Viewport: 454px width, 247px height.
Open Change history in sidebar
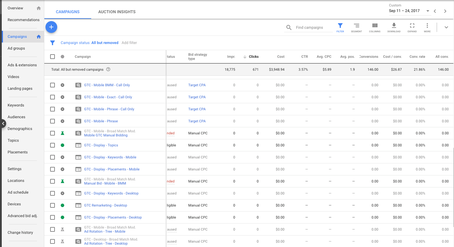point(20,233)
